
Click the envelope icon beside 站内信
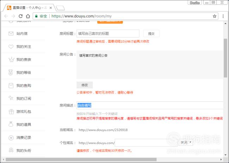pyautogui.click(x=11, y=34)
